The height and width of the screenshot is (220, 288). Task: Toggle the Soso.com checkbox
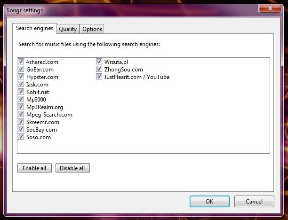tap(21, 137)
